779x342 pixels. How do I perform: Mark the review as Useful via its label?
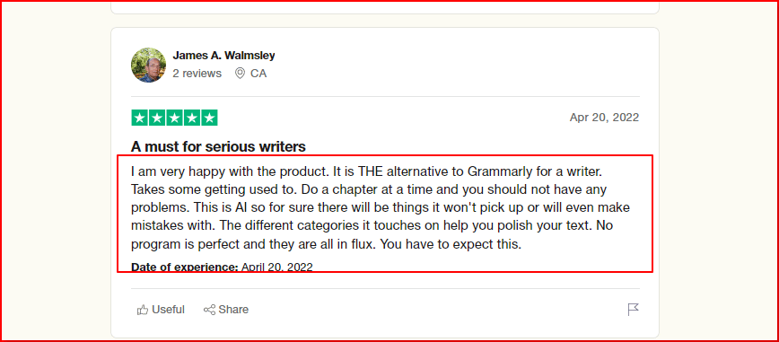coord(169,310)
